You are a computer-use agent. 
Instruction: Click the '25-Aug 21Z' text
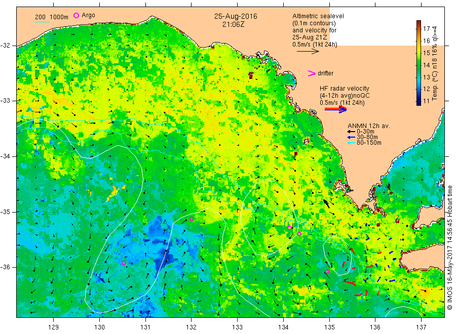click(x=310, y=37)
